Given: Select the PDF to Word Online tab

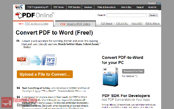Looking at the screenshot, I should (33, 24).
